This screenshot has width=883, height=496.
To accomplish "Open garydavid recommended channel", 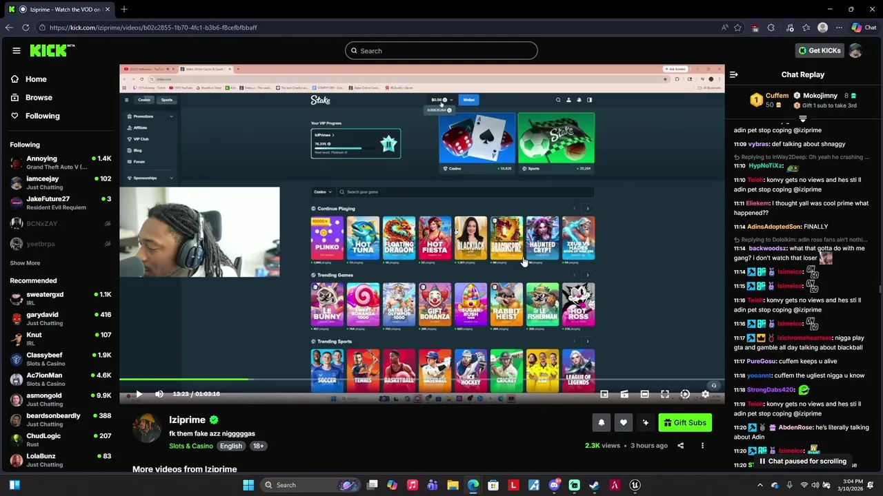I will click(x=60, y=318).
